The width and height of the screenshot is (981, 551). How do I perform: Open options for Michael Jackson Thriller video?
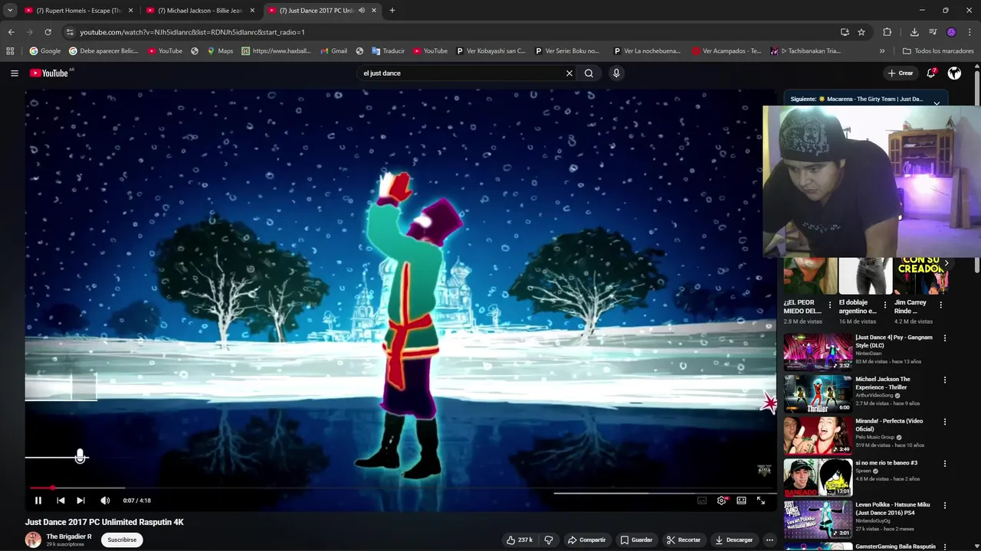click(944, 380)
